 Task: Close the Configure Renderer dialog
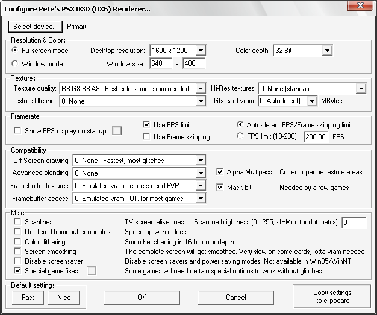360,5
